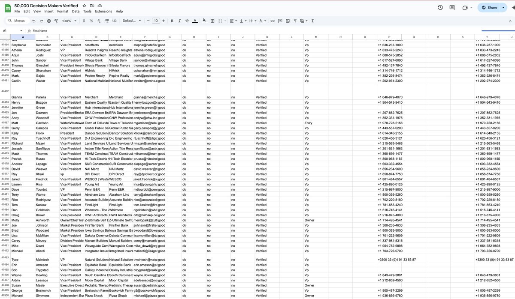Viewport: 515px width, 299px height.
Task: Open the Tools menu
Action: 87,11
